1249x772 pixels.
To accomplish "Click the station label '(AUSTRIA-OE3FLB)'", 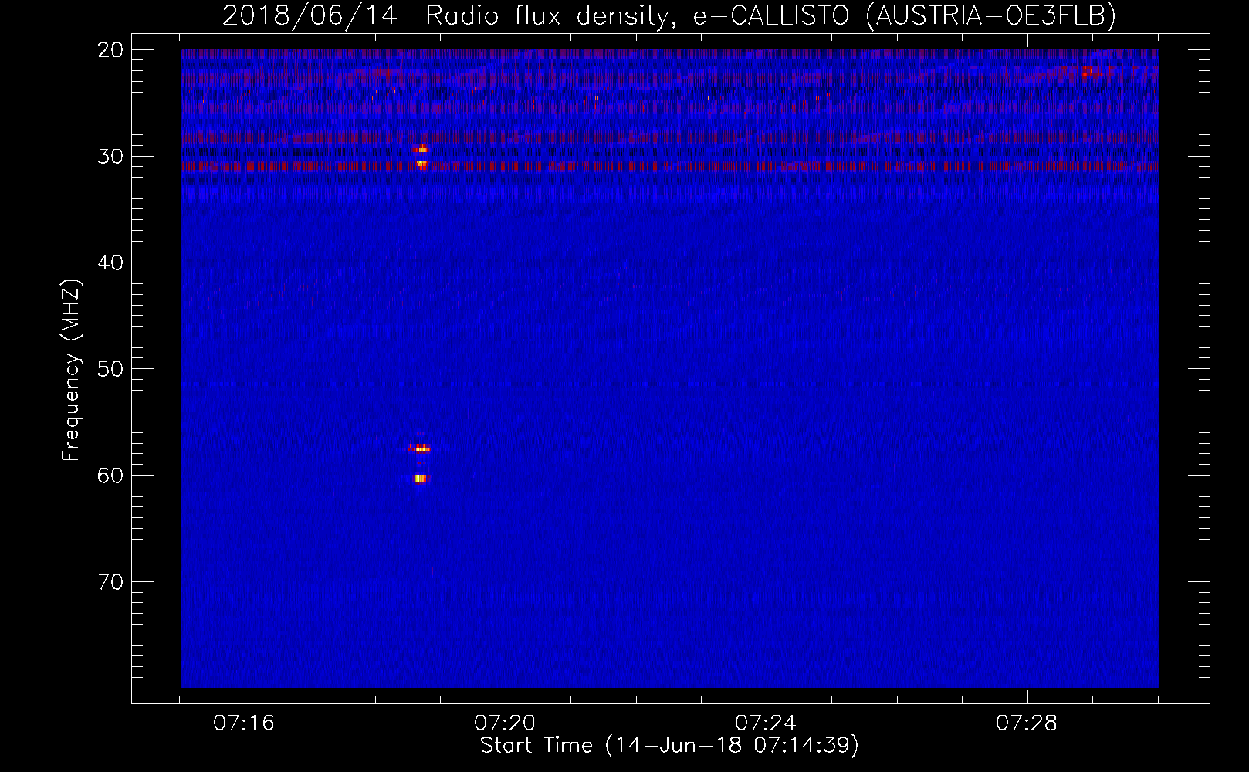I will 991,15.
